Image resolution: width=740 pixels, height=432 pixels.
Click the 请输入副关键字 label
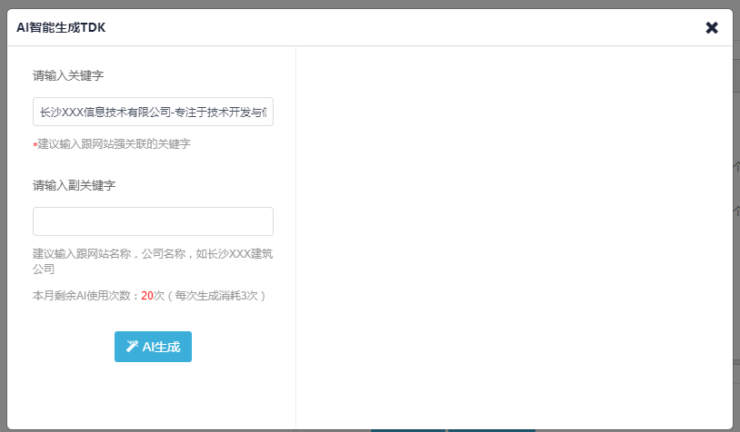(x=75, y=185)
